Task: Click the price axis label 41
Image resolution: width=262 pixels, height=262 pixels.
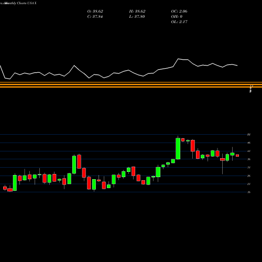Action: [249, 151]
